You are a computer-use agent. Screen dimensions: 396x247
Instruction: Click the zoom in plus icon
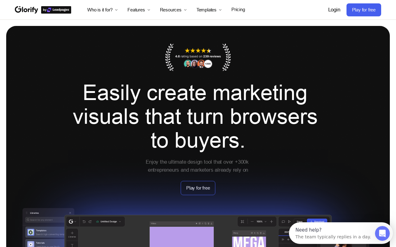pos(271,221)
